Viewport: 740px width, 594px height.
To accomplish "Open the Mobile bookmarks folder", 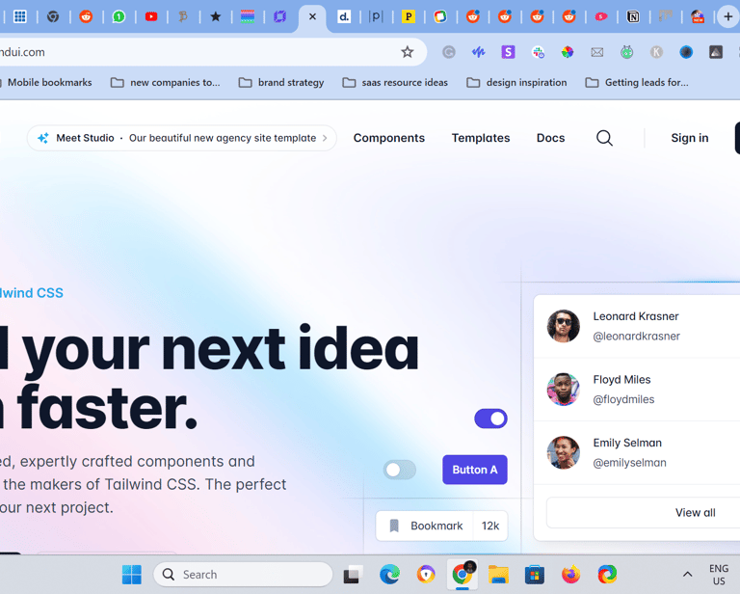I will (x=46, y=83).
